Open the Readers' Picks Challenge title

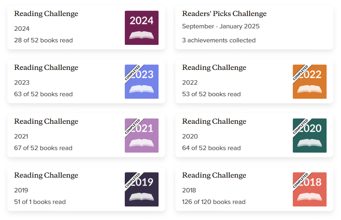tap(224, 14)
